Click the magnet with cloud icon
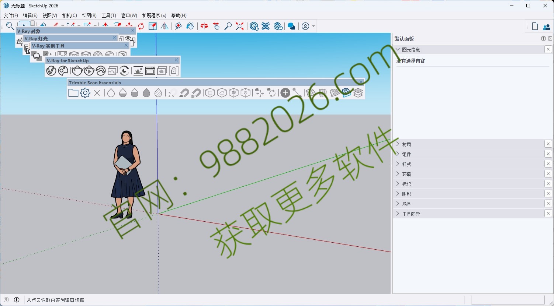This screenshot has width=554, height=306. tap(184, 93)
